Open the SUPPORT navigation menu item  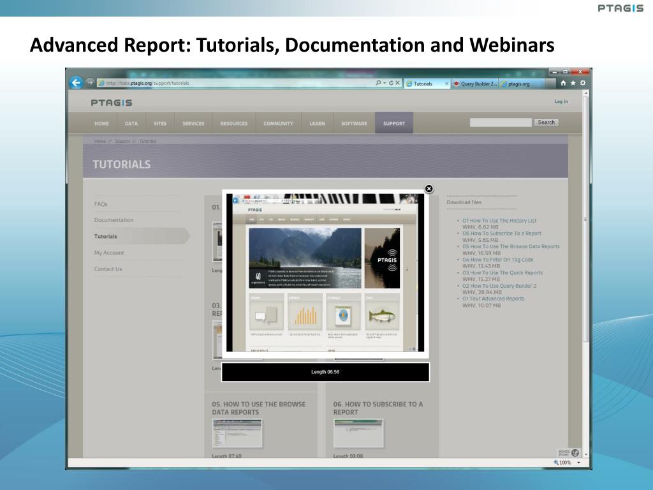point(393,123)
